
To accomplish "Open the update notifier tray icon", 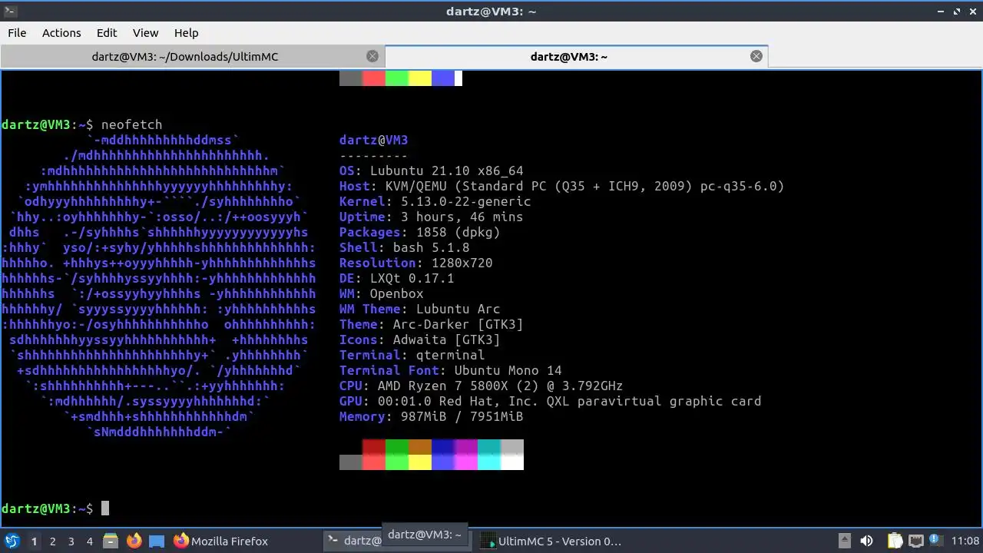I will (936, 541).
